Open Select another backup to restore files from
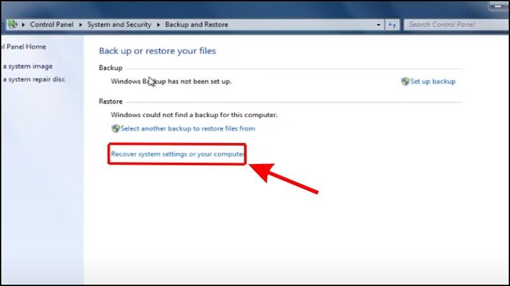Viewport: 510px width, 286px height. coord(187,128)
